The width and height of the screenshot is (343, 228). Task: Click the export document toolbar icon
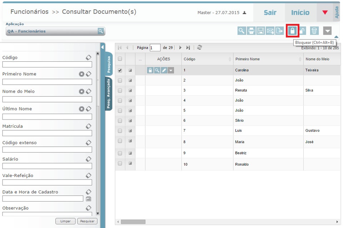click(279, 31)
